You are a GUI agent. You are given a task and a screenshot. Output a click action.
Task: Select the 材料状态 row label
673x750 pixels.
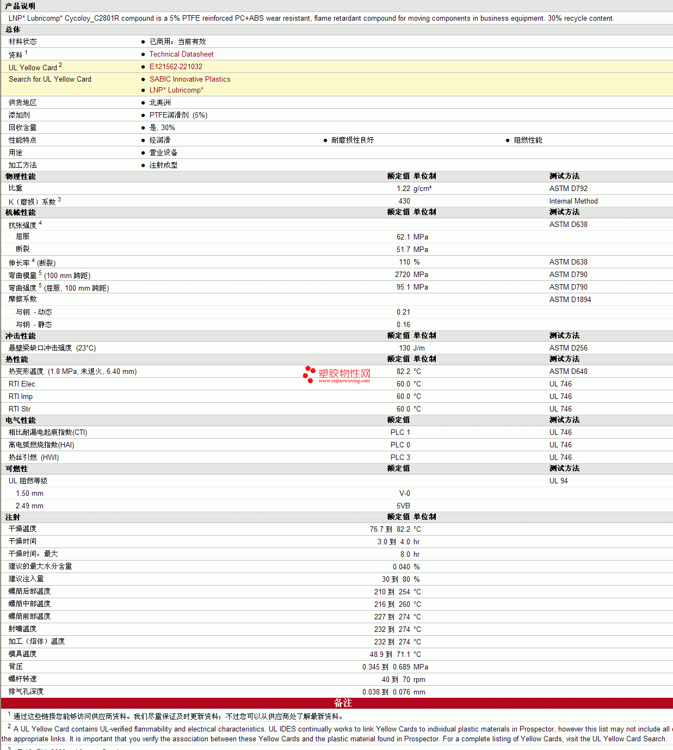click(23, 42)
